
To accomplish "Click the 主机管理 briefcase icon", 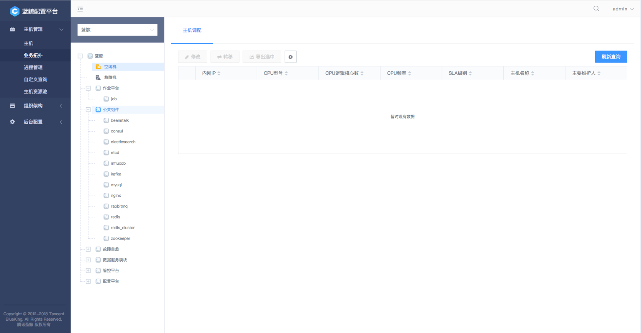I will coord(12,29).
